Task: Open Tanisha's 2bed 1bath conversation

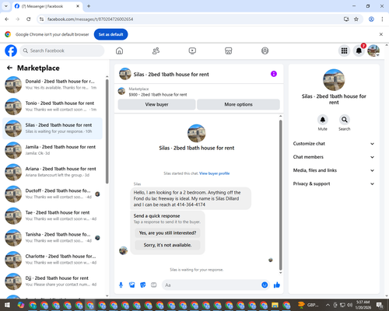Action: 53,238
